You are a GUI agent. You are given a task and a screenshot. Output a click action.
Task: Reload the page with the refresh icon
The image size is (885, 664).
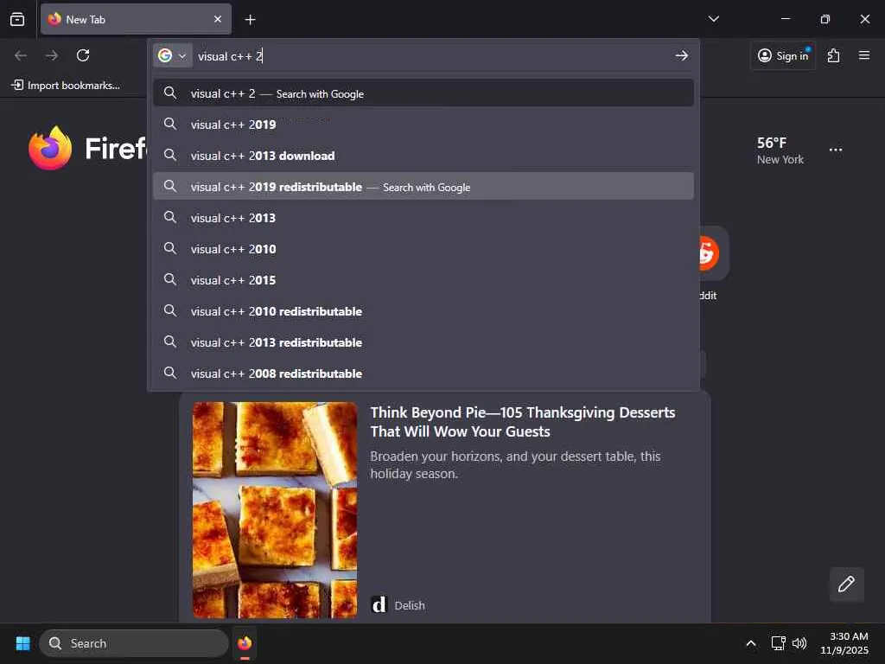tap(83, 55)
